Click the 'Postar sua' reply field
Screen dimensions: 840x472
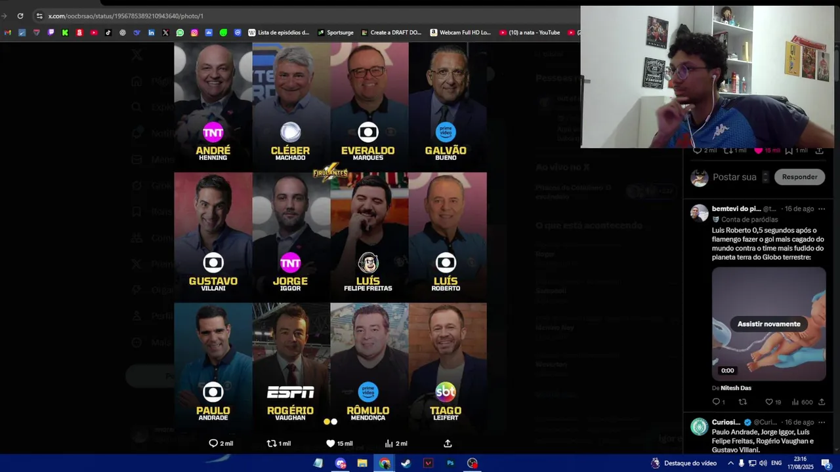click(734, 177)
